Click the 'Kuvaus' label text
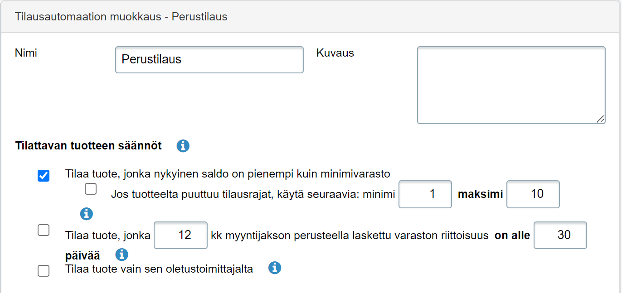The height and width of the screenshot is (293, 622). coord(335,53)
